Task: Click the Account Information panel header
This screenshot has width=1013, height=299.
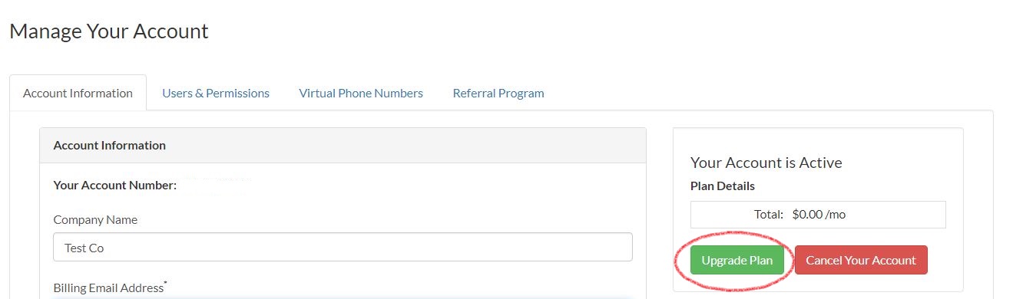Action: [343, 145]
